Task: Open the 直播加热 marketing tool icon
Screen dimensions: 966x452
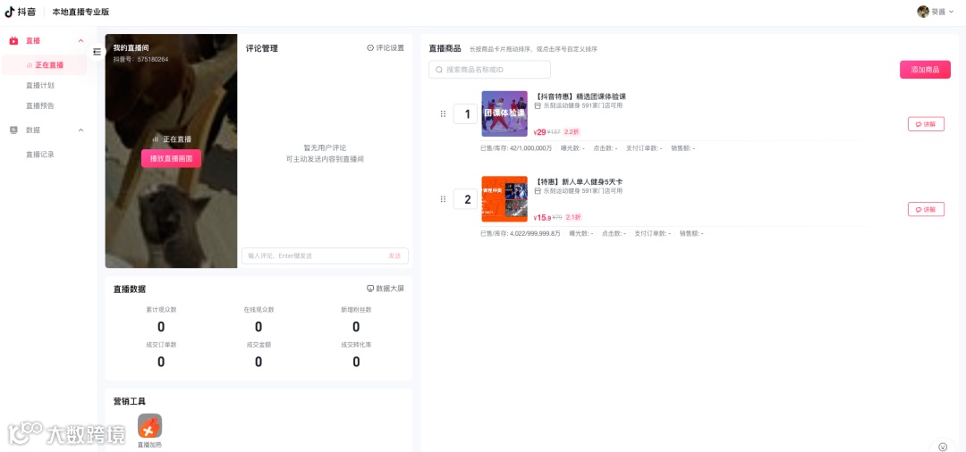Action: point(149,425)
